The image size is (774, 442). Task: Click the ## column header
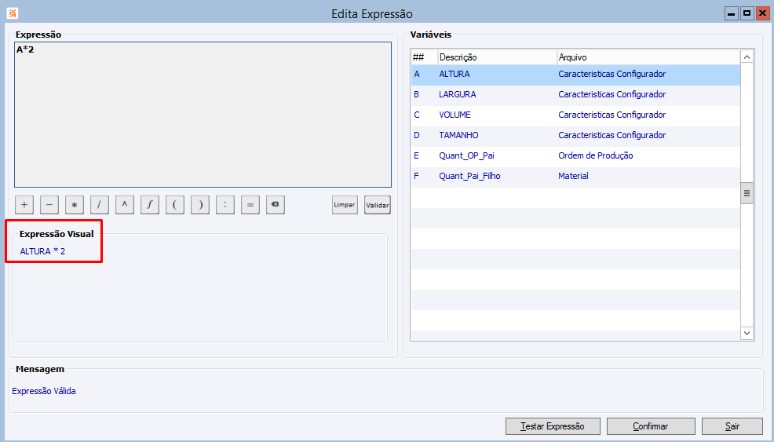[425, 57]
